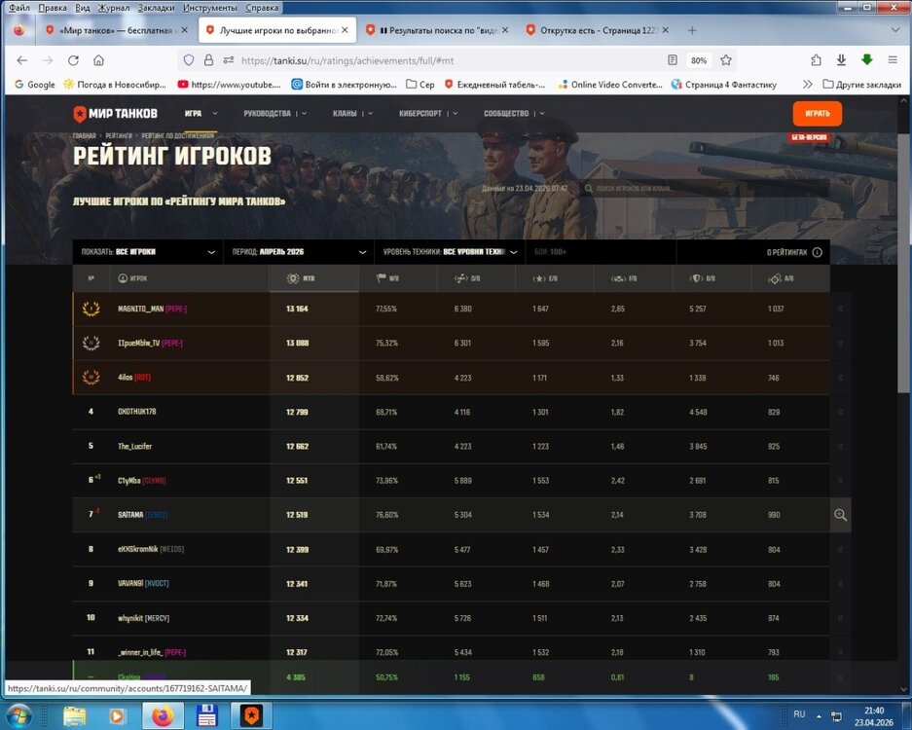This screenshot has width=912, height=730.
Task: Open the Инструменты menu
Action: click(x=210, y=8)
